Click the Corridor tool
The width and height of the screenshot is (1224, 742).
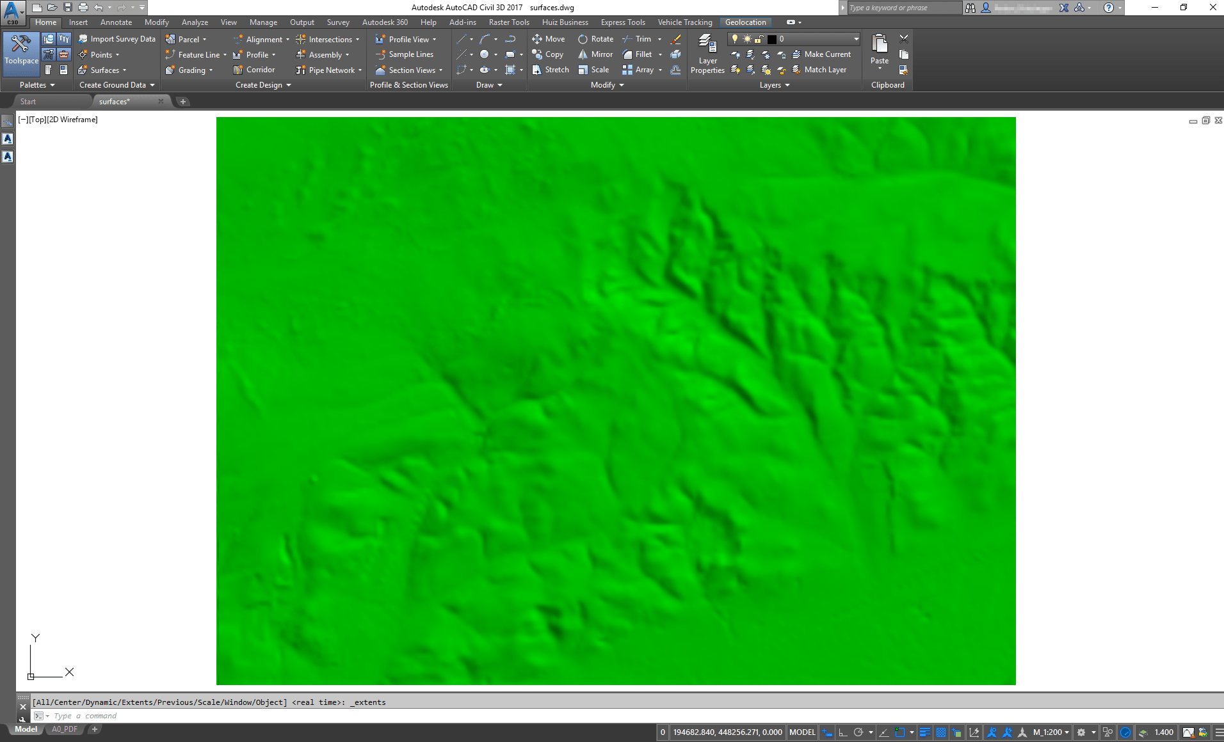(254, 70)
